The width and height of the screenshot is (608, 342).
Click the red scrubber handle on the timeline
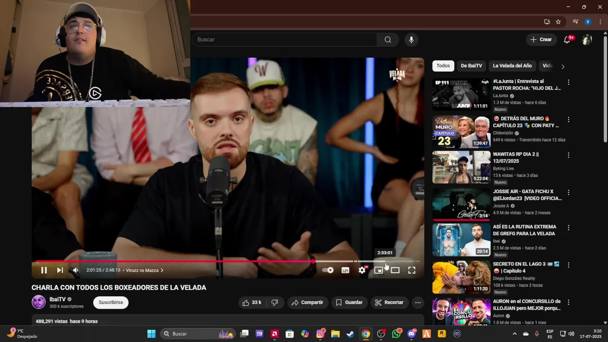click(x=313, y=261)
